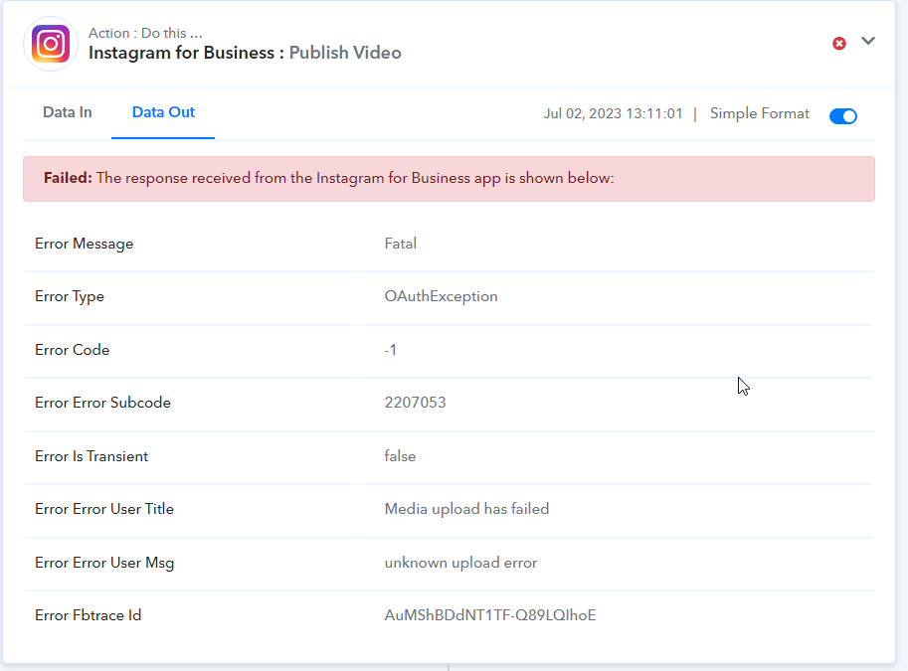
Task: Click the Error Error User Title label
Action: (104, 509)
